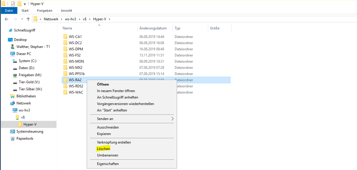Open Tier-Silber (W:) drive

click(30, 89)
